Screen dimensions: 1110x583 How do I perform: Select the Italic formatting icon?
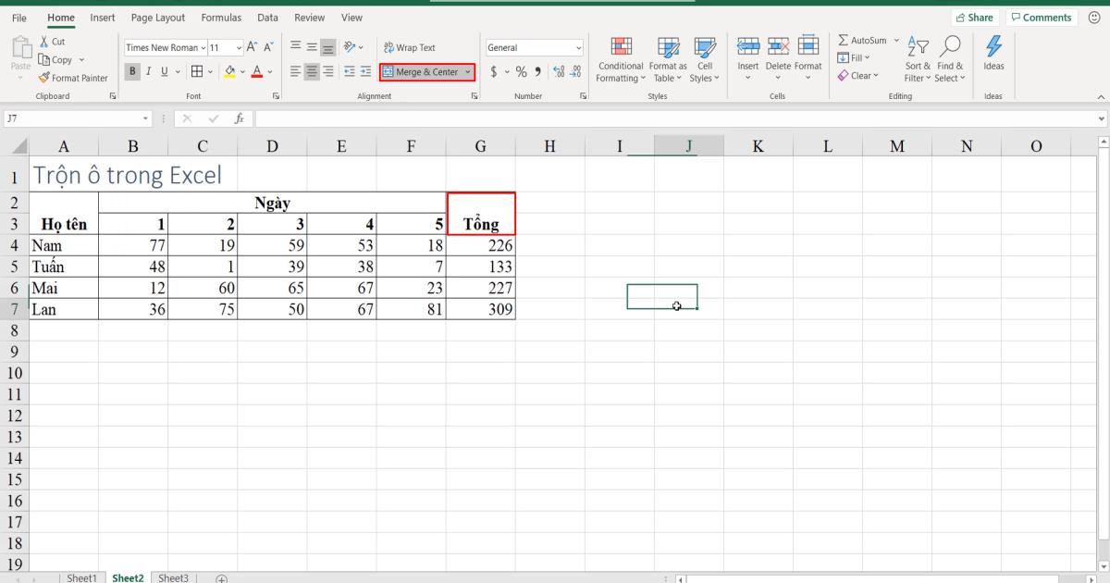(x=146, y=71)
